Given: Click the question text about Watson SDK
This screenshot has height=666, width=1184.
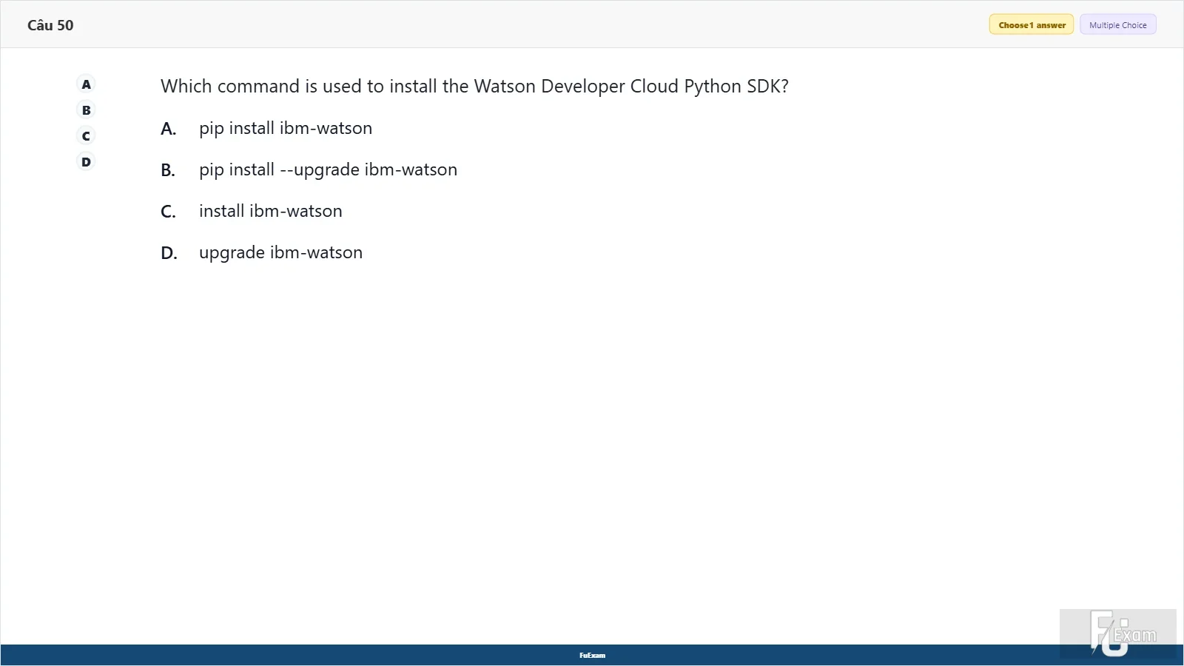Looking at the screenshot, I should 474,87.
